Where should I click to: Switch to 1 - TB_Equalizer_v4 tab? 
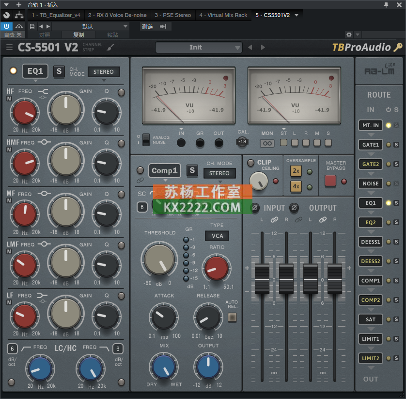(x=56, y=15)
